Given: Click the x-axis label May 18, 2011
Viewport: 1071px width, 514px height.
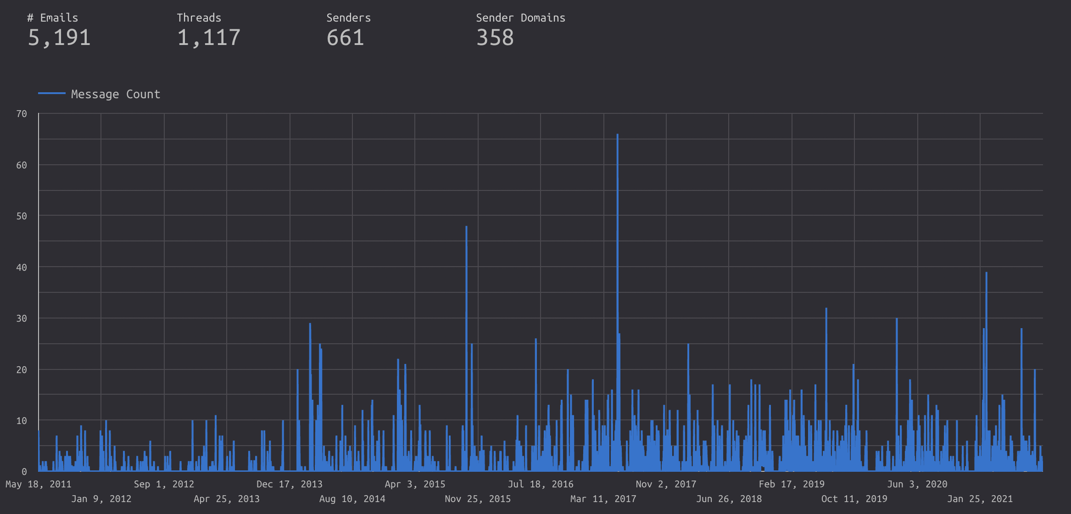Looking at the screenshot, I should (39, 484).
